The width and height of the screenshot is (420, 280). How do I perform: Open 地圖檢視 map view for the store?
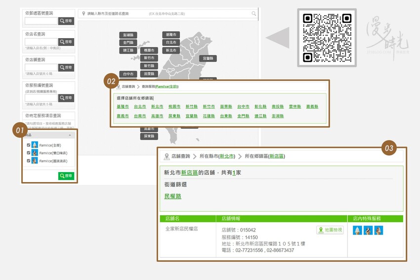tap(330, 230)
